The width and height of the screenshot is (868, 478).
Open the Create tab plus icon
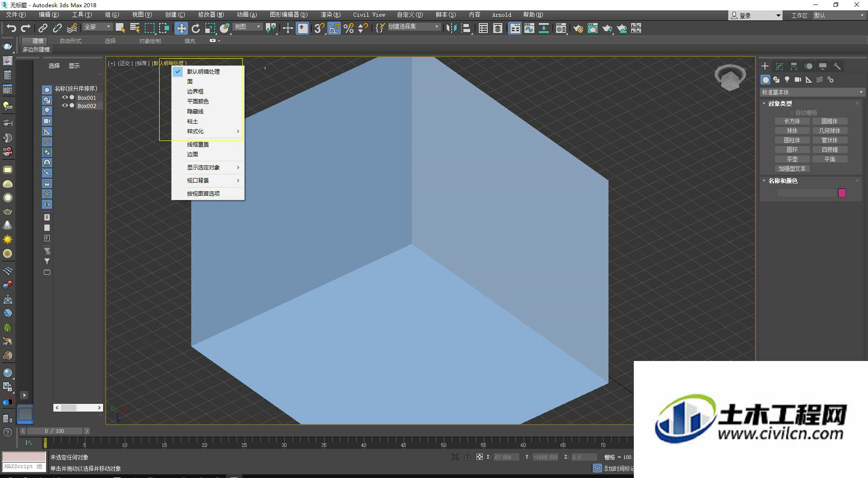765,66
